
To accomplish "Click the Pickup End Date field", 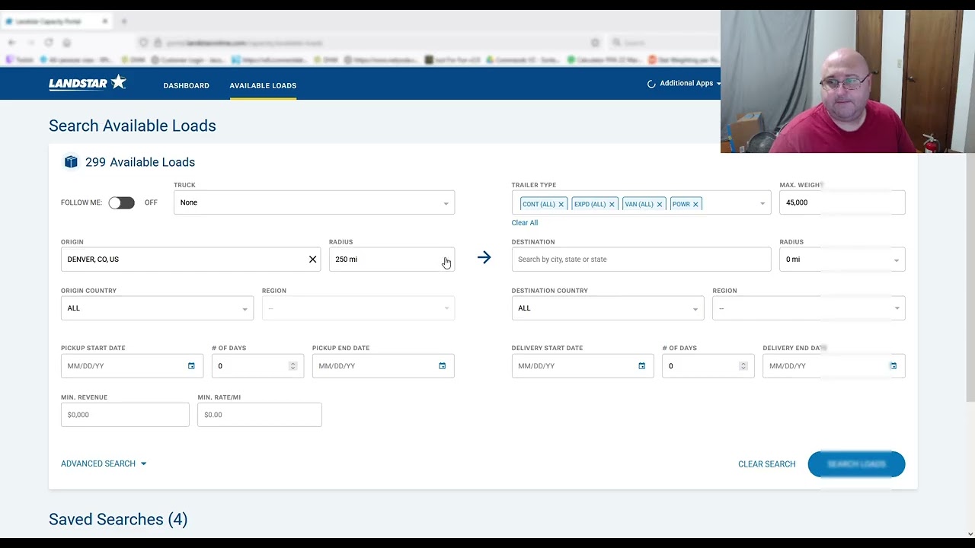I will 383,366.
